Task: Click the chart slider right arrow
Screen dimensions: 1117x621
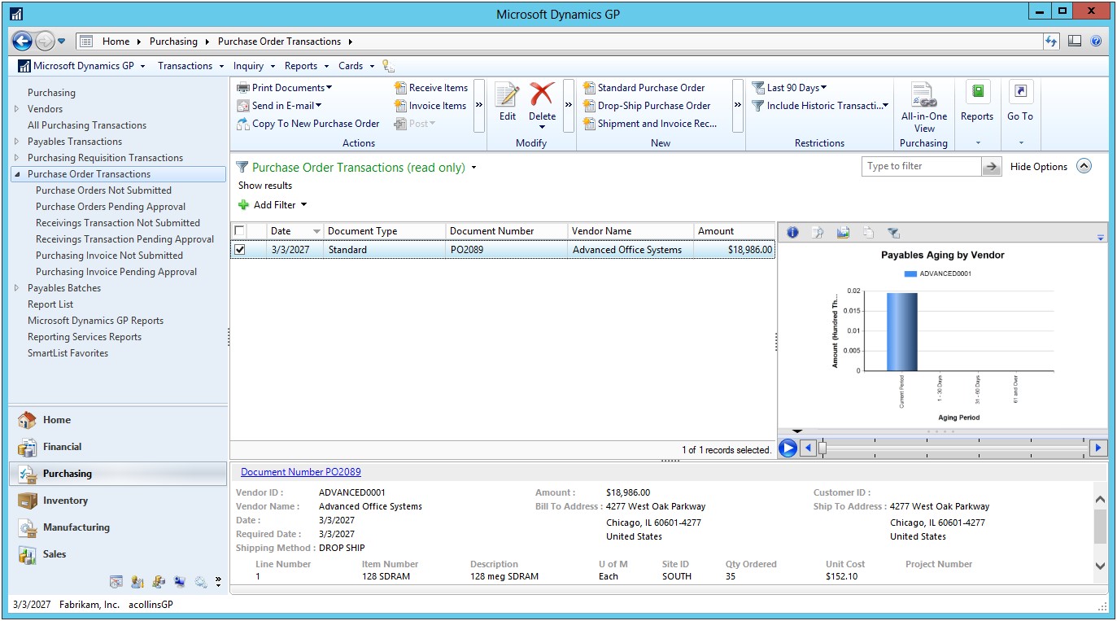Action: (1098, 448)
